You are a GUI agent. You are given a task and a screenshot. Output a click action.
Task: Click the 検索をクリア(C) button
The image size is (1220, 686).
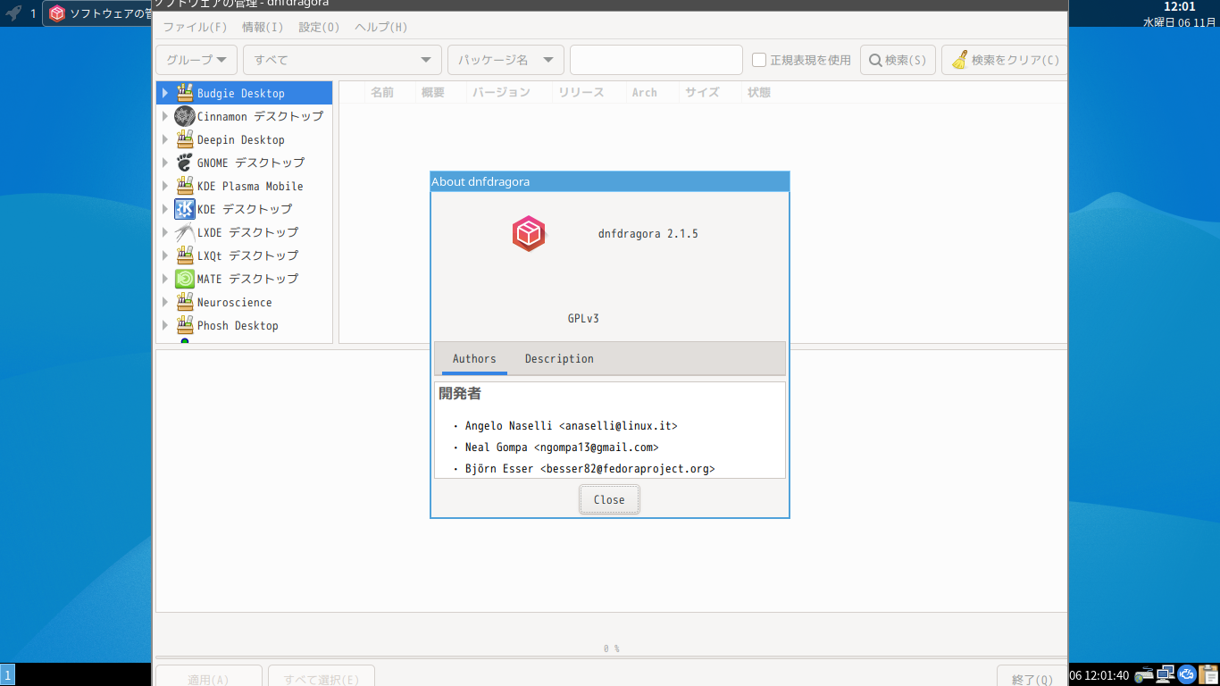pos(1005,60)
